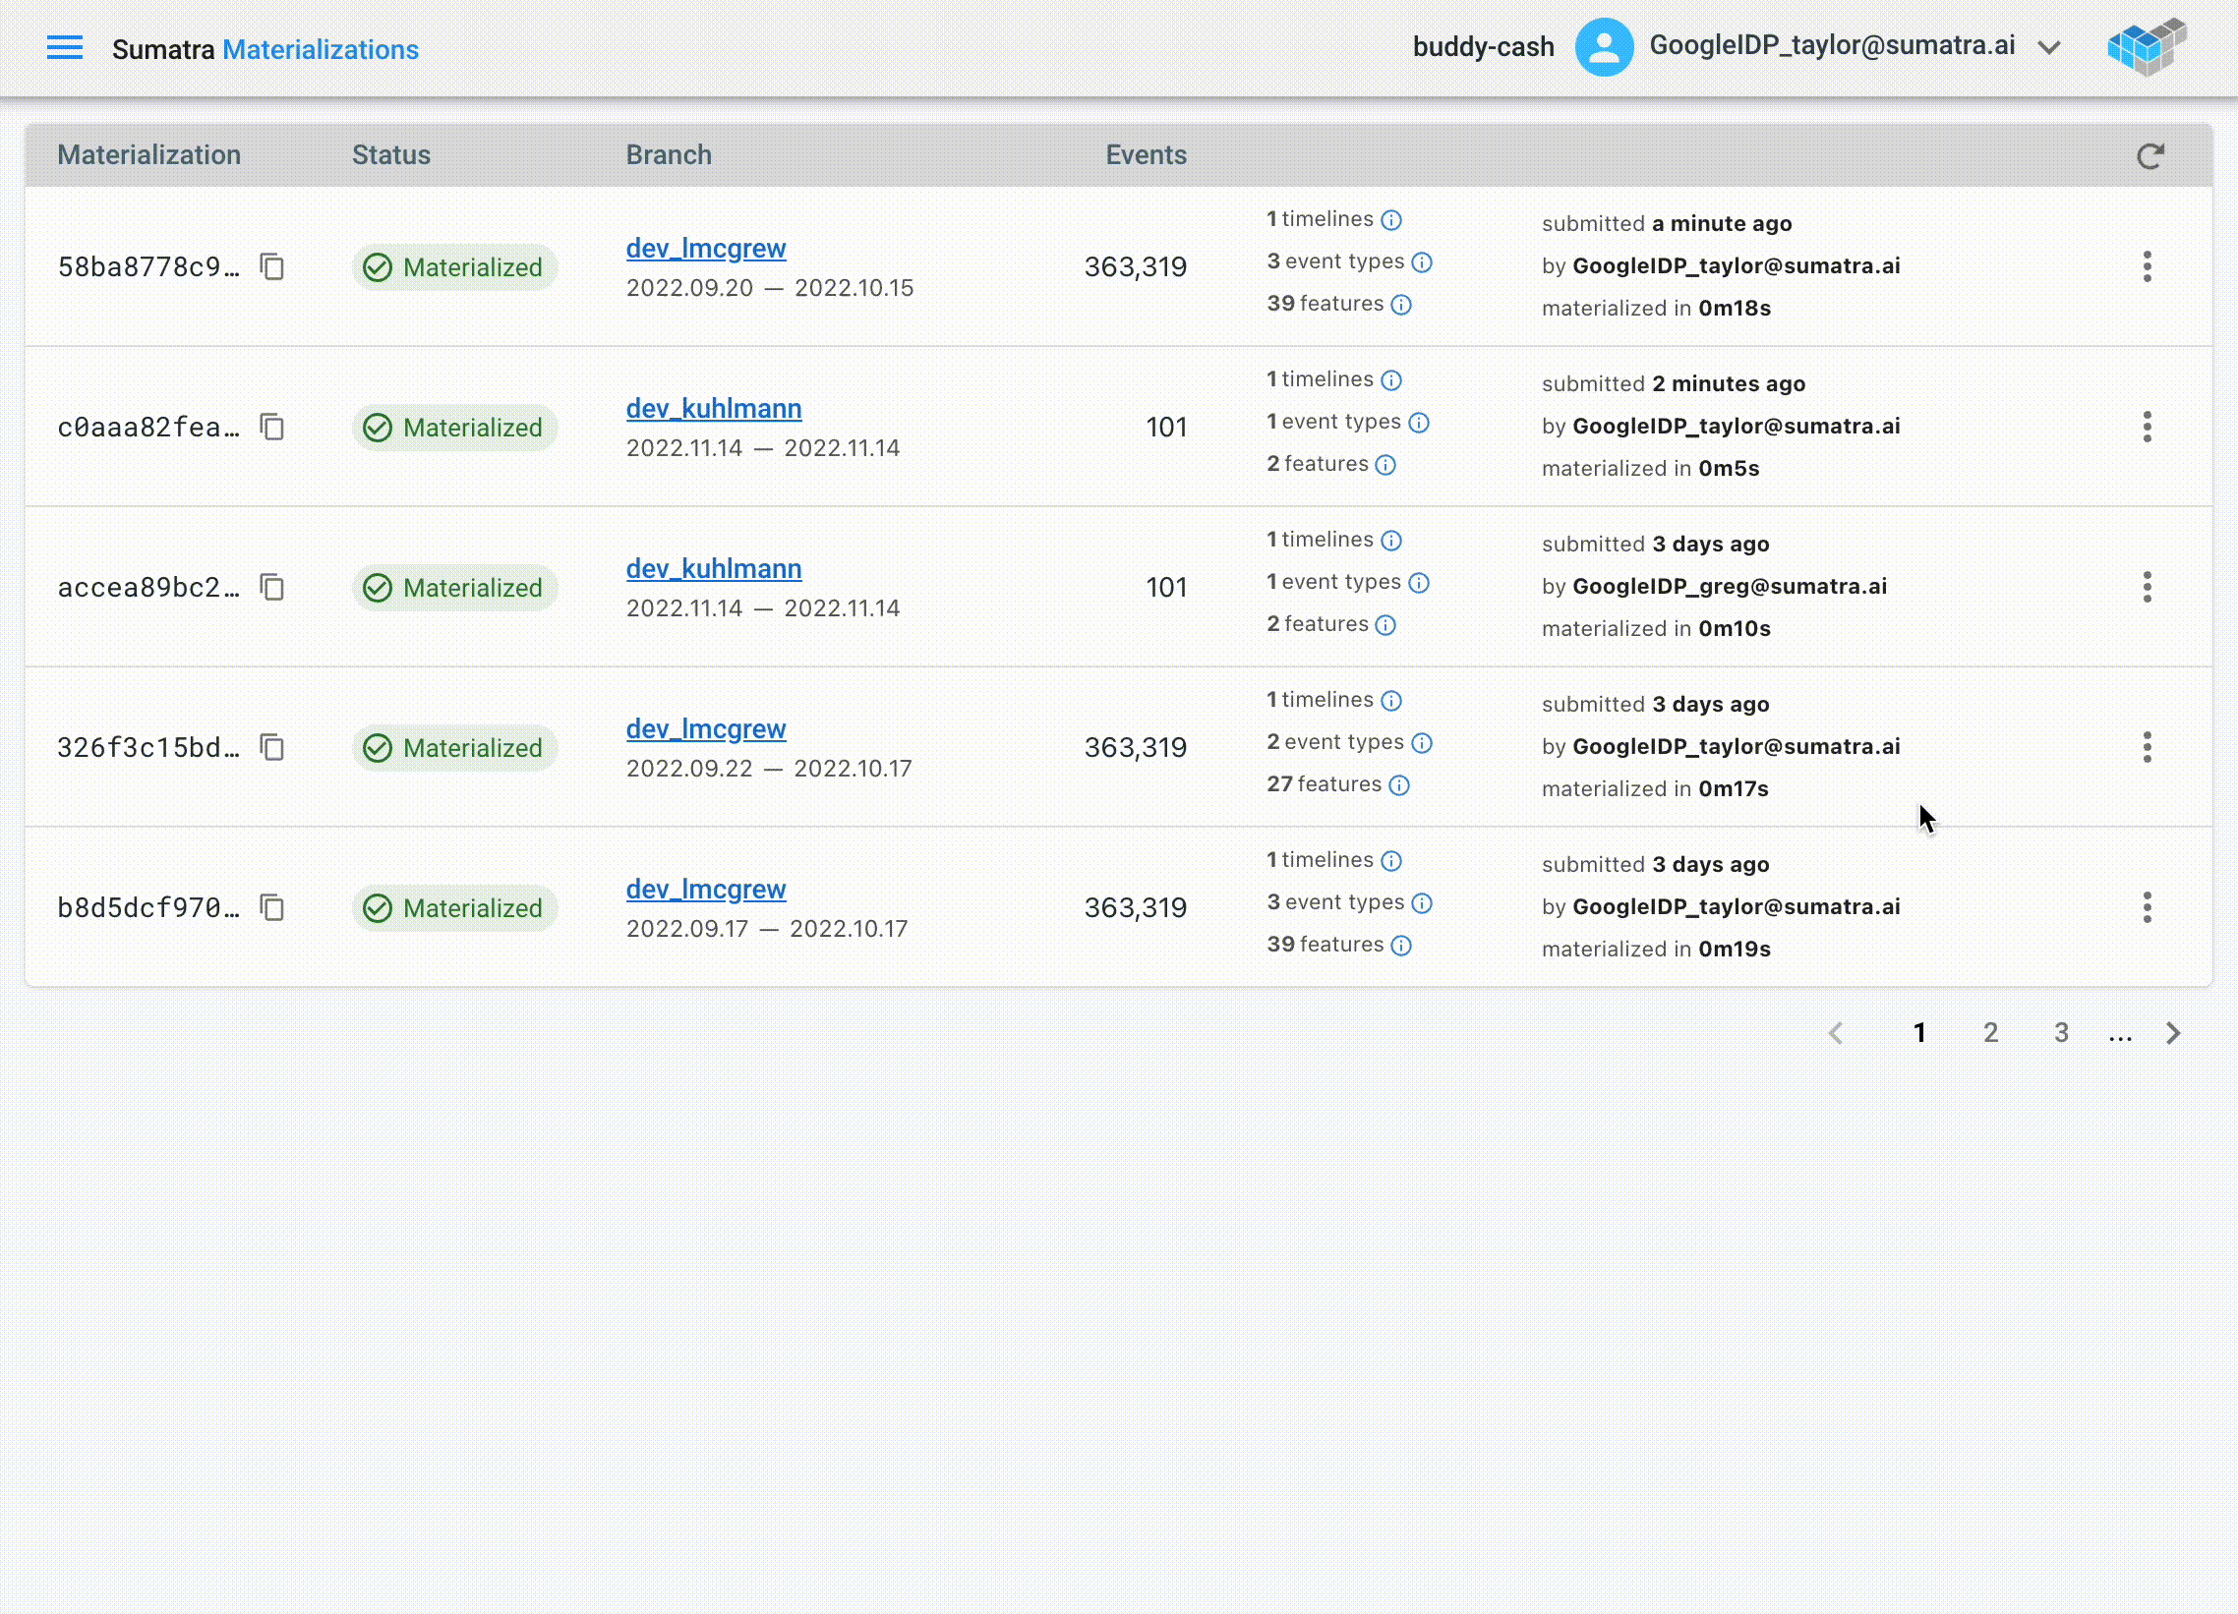Open three-dot menu for accea89bc2 row
Viewport: 2238px width, 1614px height.
2147,587
